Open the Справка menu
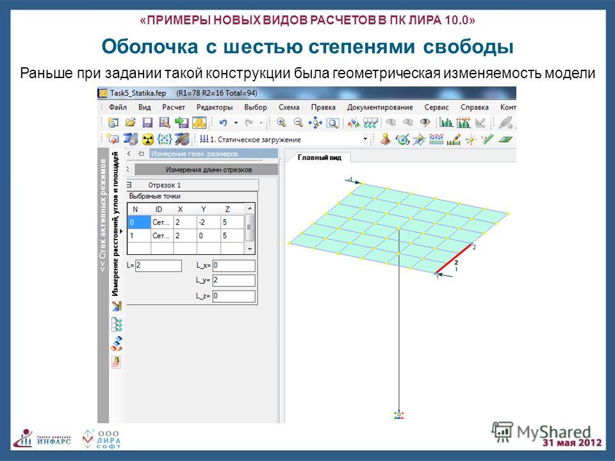 click(x=474, y=107)
